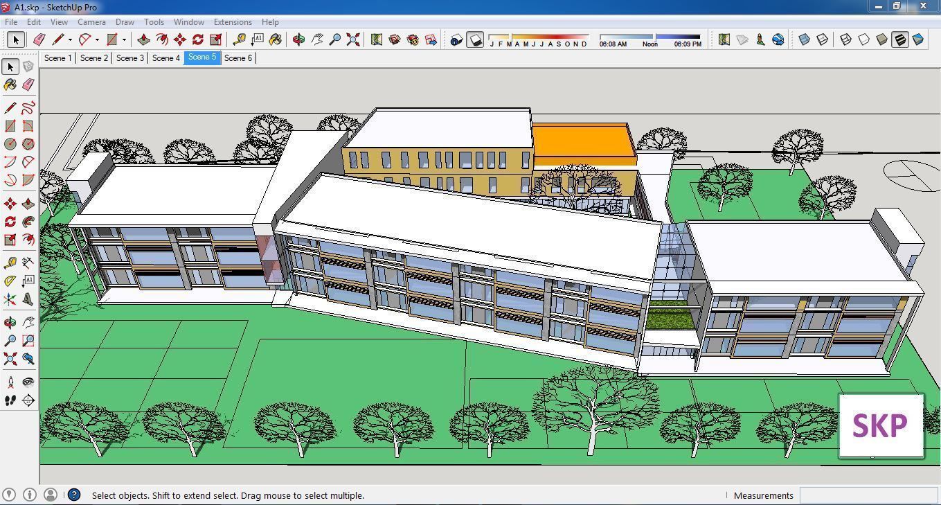The height and width of the screenshot is (505, 941).
Task: Click the sign-in user status icon
Action: click(x=50, y=495)
